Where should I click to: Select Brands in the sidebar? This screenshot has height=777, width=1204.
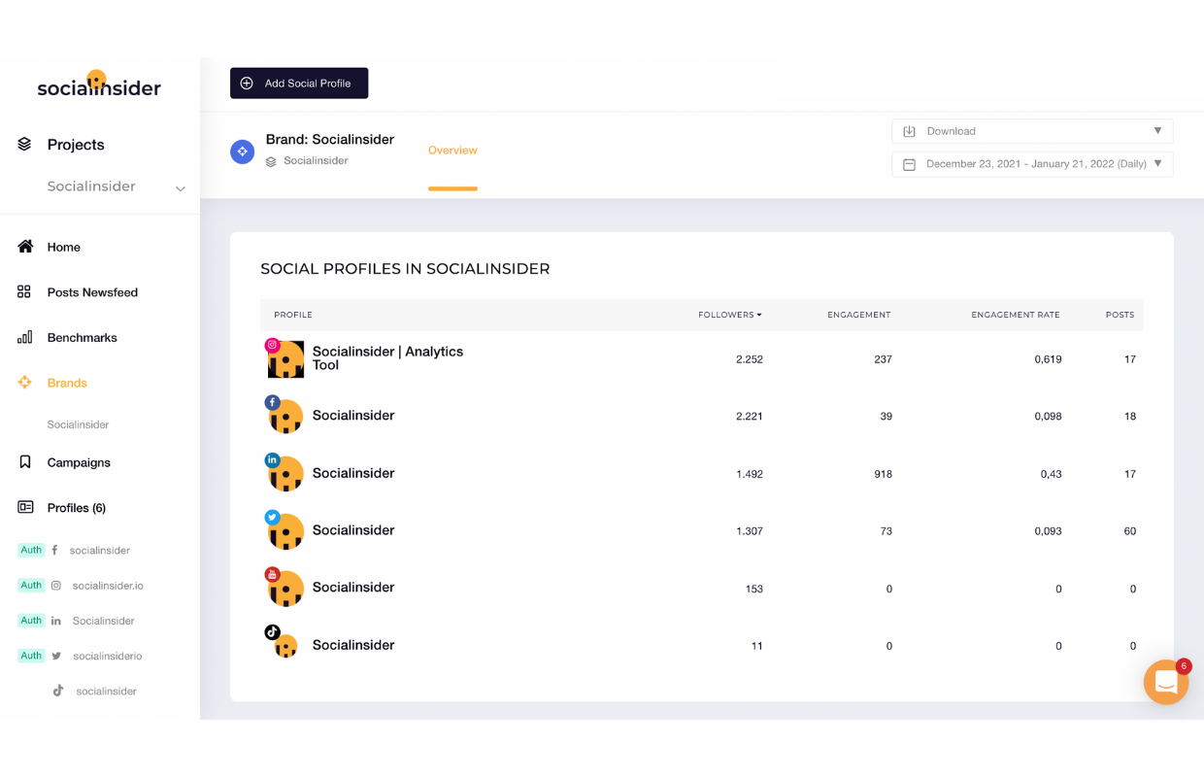(x=67, y=384)
